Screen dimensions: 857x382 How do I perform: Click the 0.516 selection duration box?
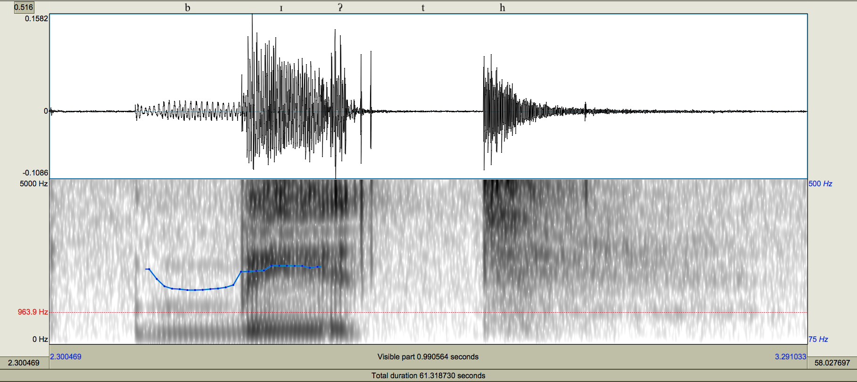pos(24,7)
